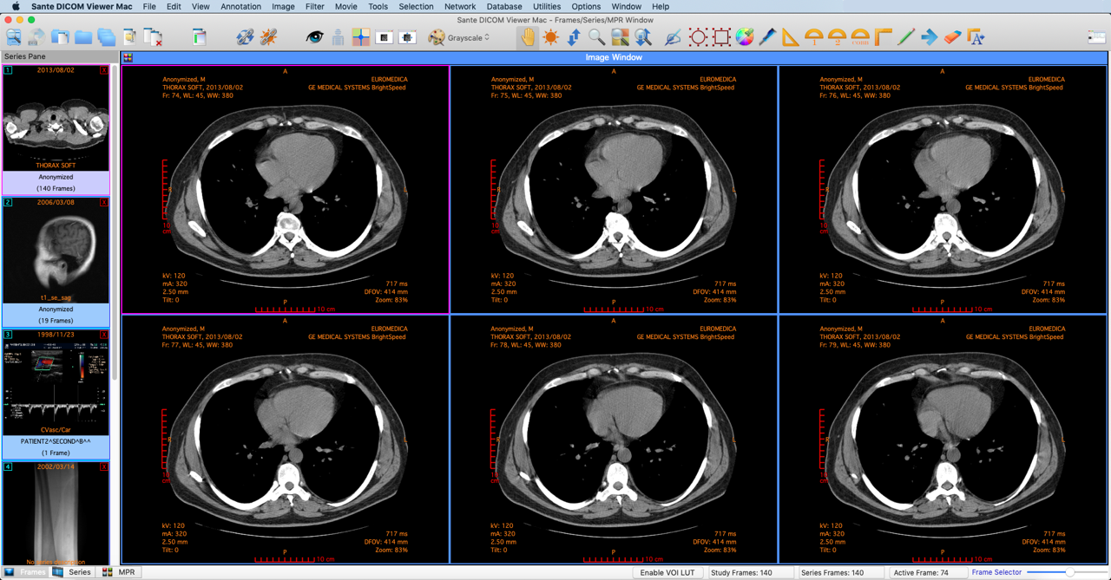
Task: Select the magnifying glass zoom tool
Action: click(596, 37)
